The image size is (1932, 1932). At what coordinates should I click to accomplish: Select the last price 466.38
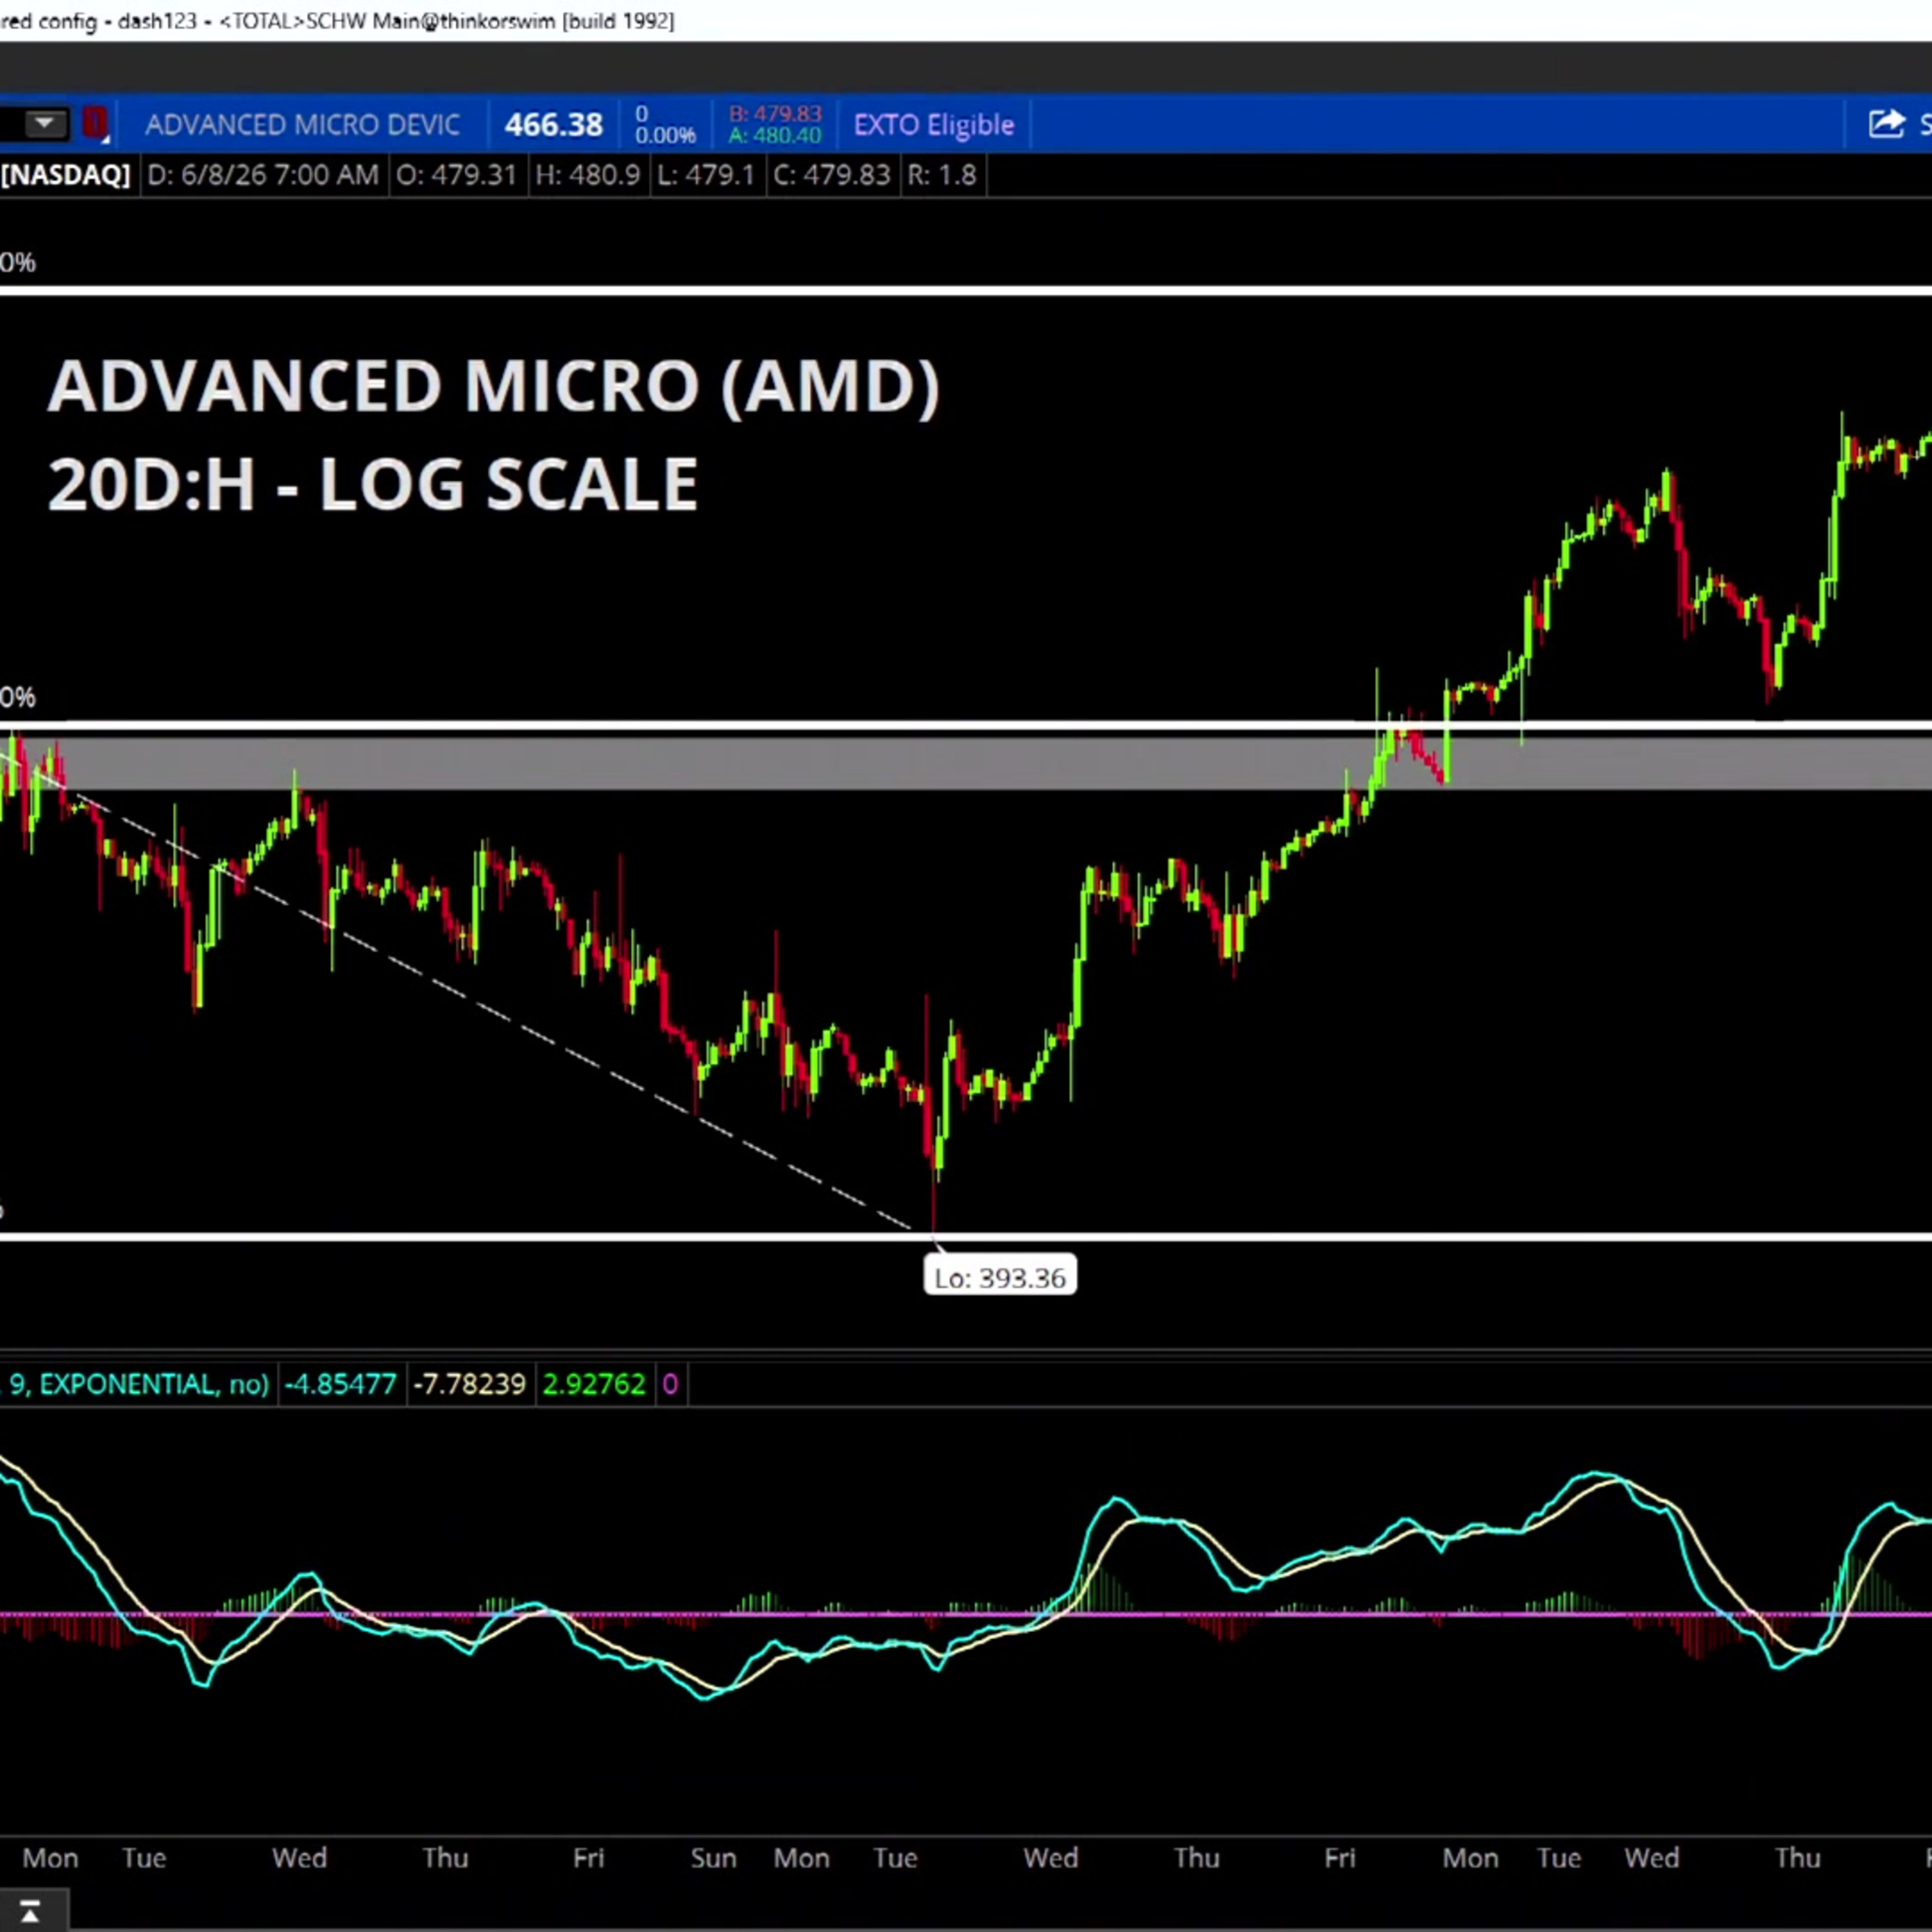click(x=553, y=125)
